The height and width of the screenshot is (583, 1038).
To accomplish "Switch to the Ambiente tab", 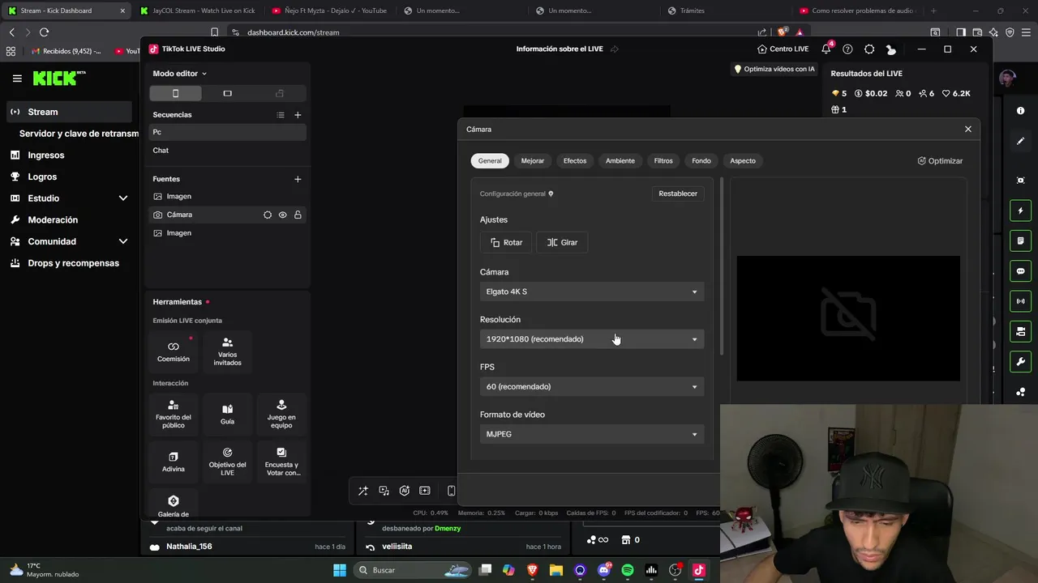I will (x=620, y=160).
